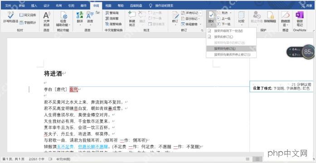Convert text with 繁转简
The image size is (316, 163).
pos(112,13)
